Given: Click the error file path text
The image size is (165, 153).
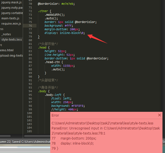Looking at the screenshot, I should [x=102, y=123].
